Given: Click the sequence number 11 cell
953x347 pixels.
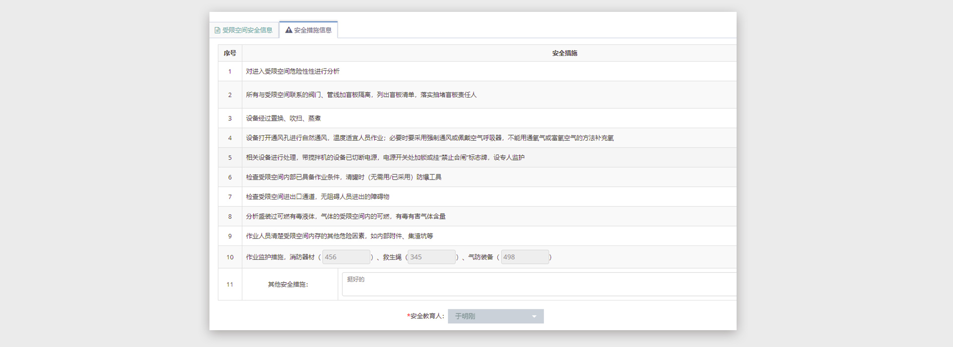Looking at the screenshot, I should point(230,285).
